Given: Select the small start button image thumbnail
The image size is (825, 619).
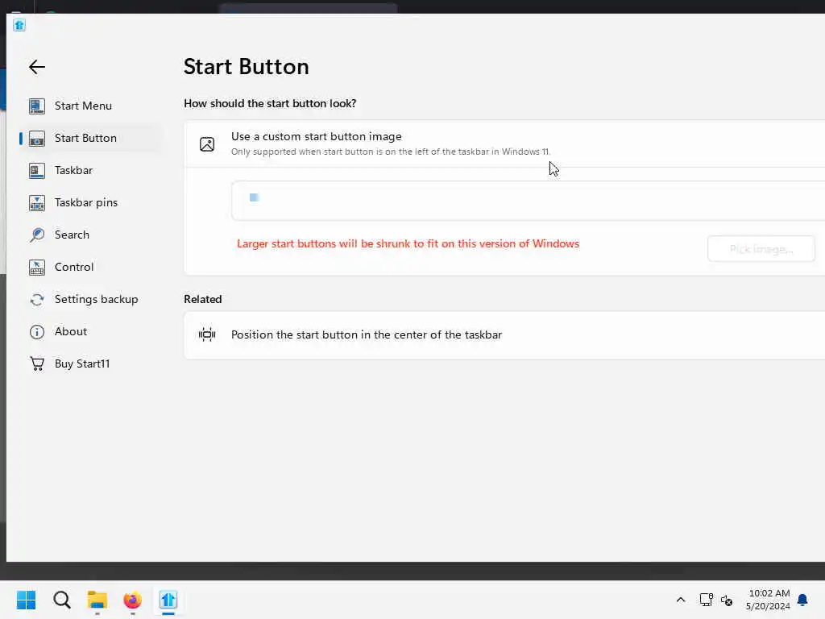Looking at the screenshot, I should coord(254,197).
